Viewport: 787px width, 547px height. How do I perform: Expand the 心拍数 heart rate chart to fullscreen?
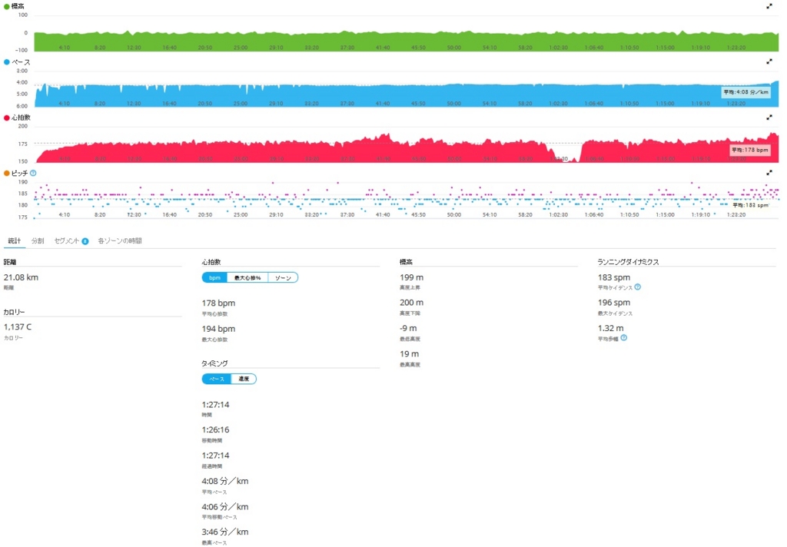click(x=769, y=118)
